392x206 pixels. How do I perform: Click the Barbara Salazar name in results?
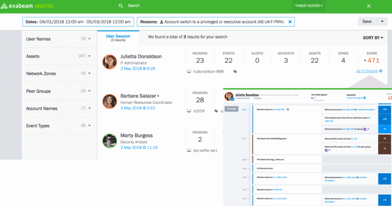pos(138,96)
